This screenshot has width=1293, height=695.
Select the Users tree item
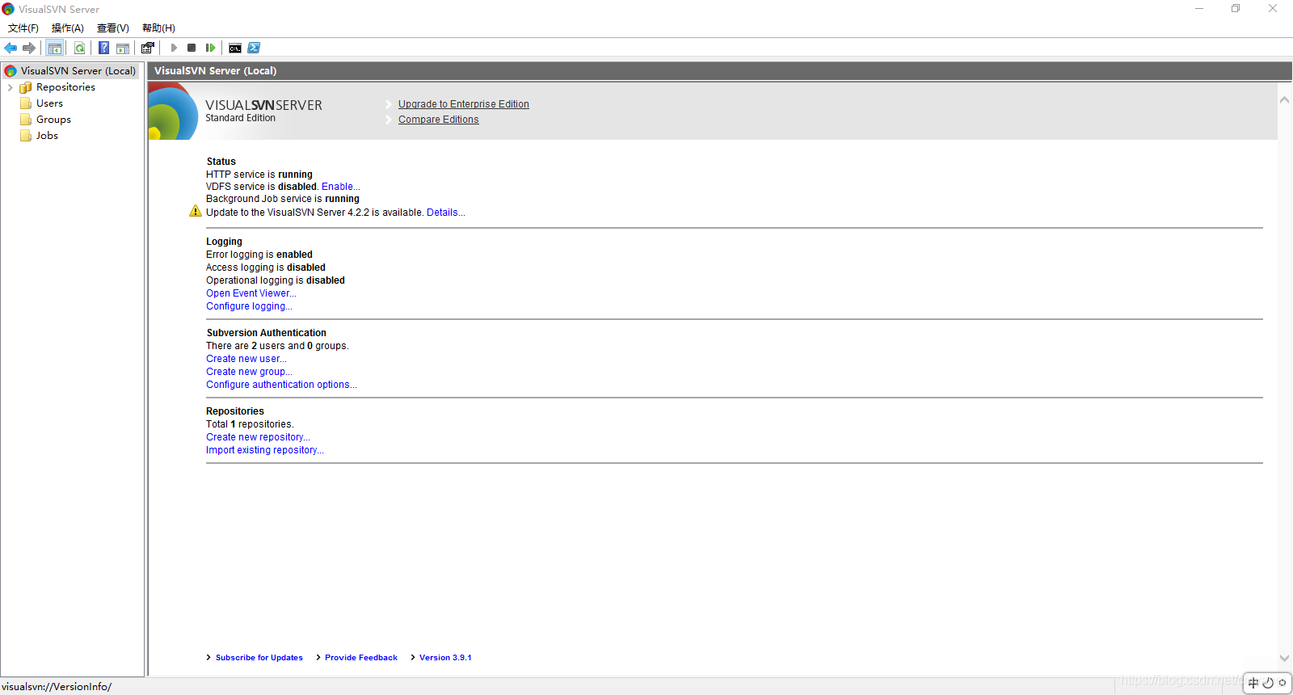pos(49,103)
